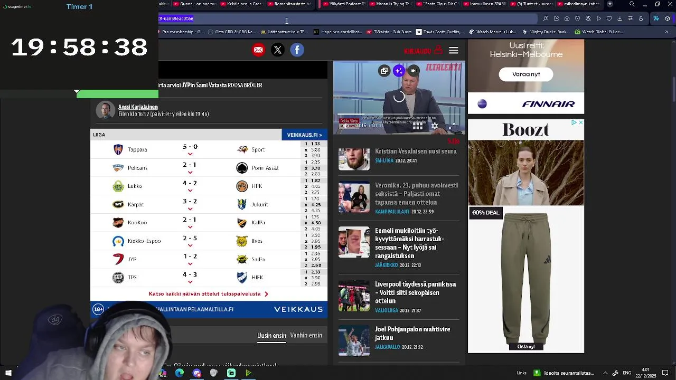This screenshot has height=380, width=676.
Task: Open the hamburger menu on Iltalehti
Action: click(454, 51)
